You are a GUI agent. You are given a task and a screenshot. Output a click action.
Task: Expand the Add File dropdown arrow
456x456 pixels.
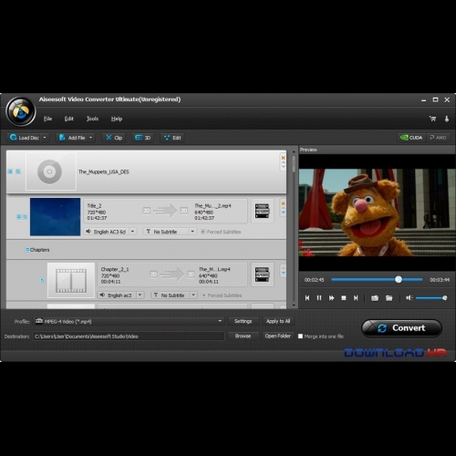[90, 138]
